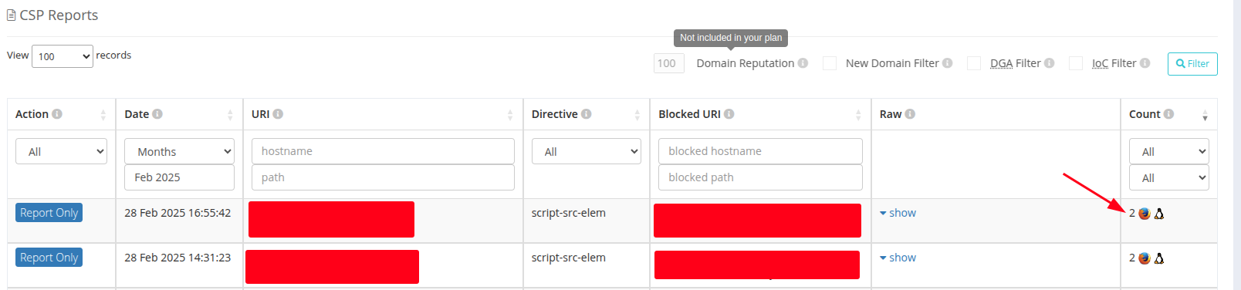
Task: Sort table by Directive column arrows
Action: point(637,115)
